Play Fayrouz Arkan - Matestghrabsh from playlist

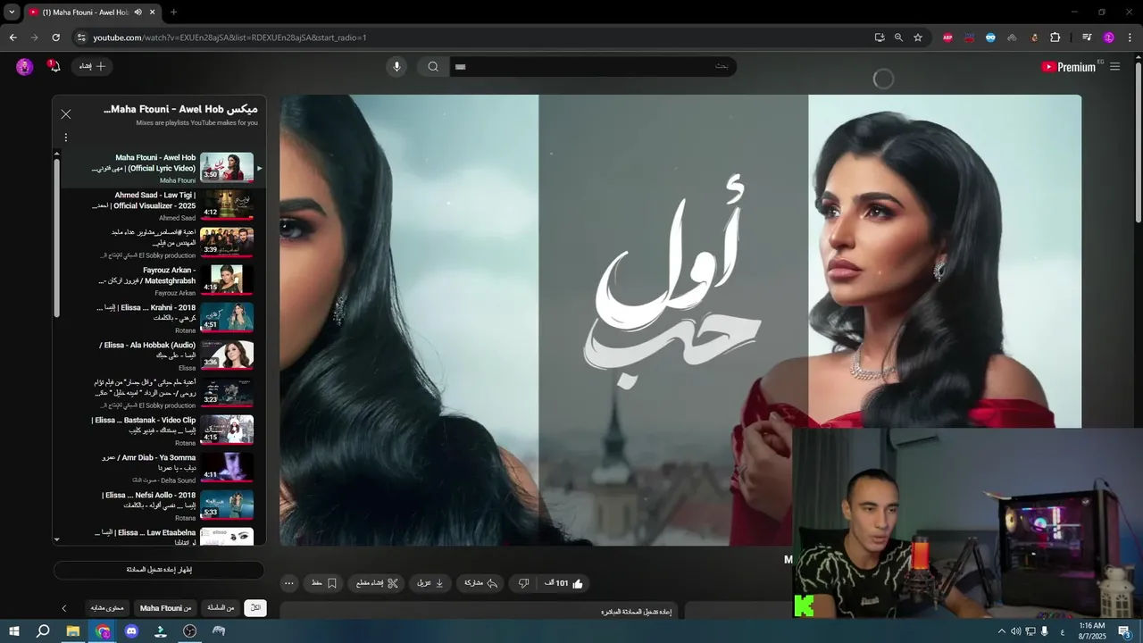[157, 280]
